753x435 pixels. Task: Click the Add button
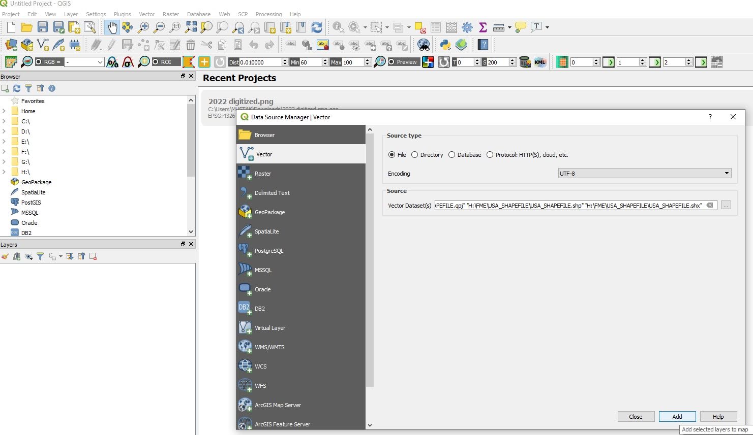coord(677,417)
